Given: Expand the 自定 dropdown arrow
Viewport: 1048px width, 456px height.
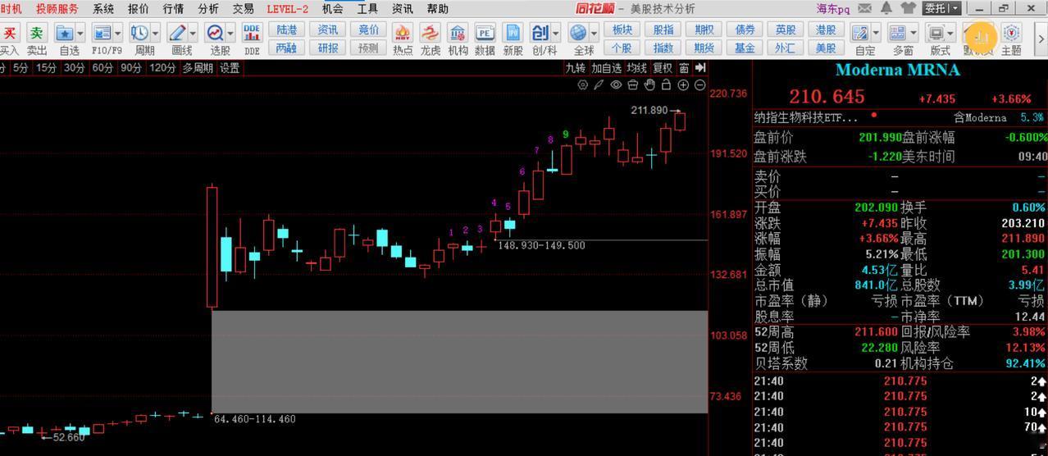Looking at the screenshot, I should 876,34.
